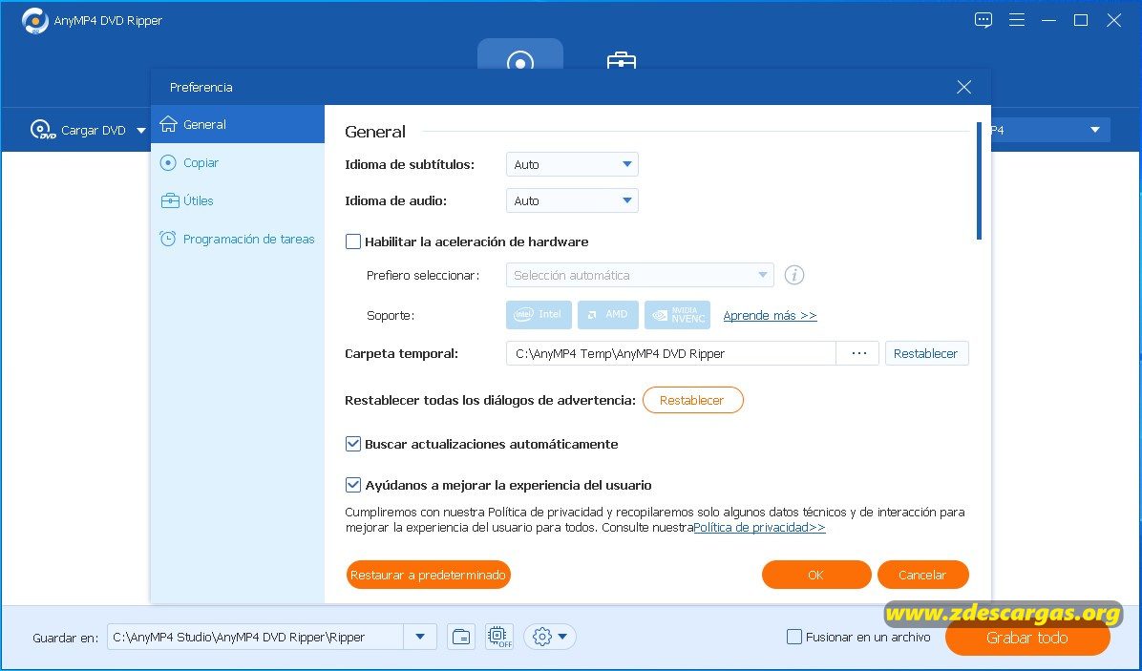Image resolution: width=1142 pixels, height=671 pixels.
Task: Click the Guardar en path field
Action: coord(255,637)
